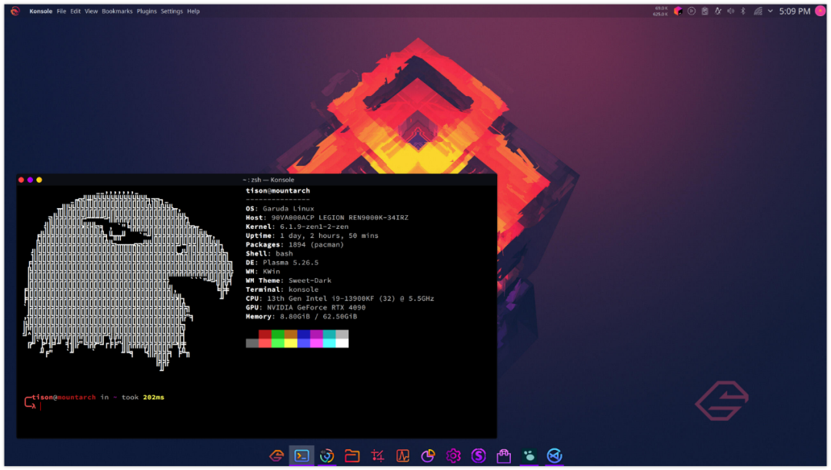The height and width of the screenshot is (470, 831).
Task: Open the Garuda launcher icon in the dock
Action: (277, 455)
